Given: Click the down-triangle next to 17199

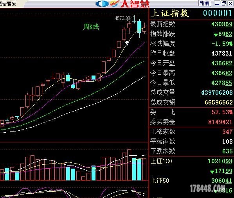Looking at the screenshot, I should click(212, 172).
